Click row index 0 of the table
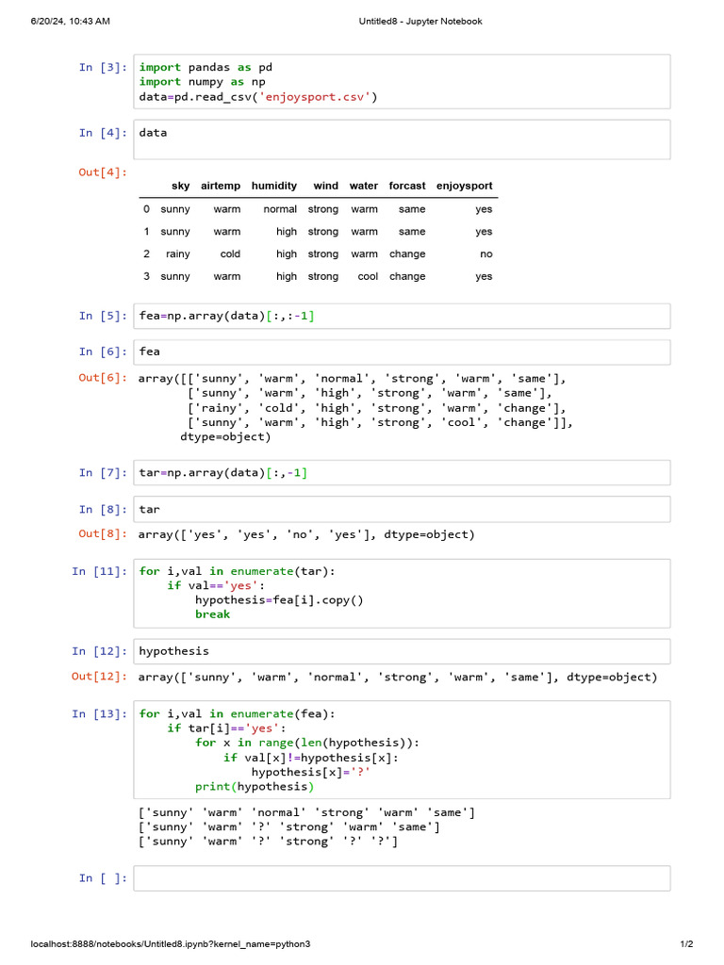The height and width of the screenshot is (965, 724). pos(146,209)
